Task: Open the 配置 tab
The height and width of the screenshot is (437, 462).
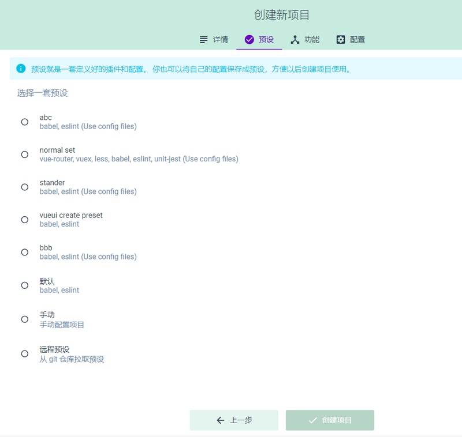Action: [x=351, y=39]
